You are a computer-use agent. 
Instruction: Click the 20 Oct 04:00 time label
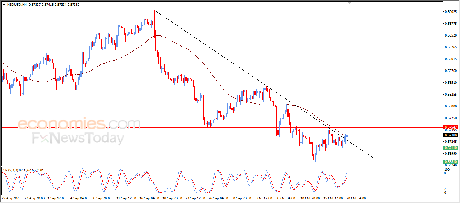[356, 198]
